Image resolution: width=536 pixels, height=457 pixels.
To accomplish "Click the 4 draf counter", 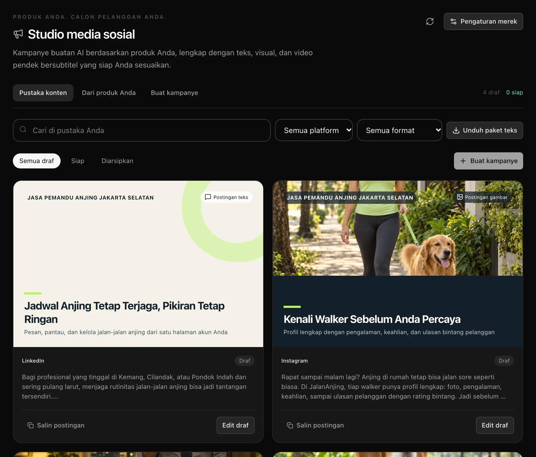I will (x=491, y=93).
